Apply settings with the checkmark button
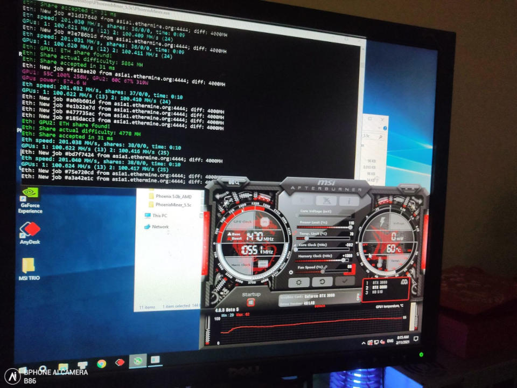 pyautogui.click(x=345, y=281)
